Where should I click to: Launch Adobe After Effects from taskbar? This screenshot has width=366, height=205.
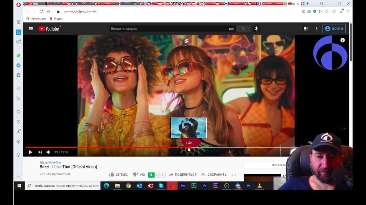coord(216,186)
